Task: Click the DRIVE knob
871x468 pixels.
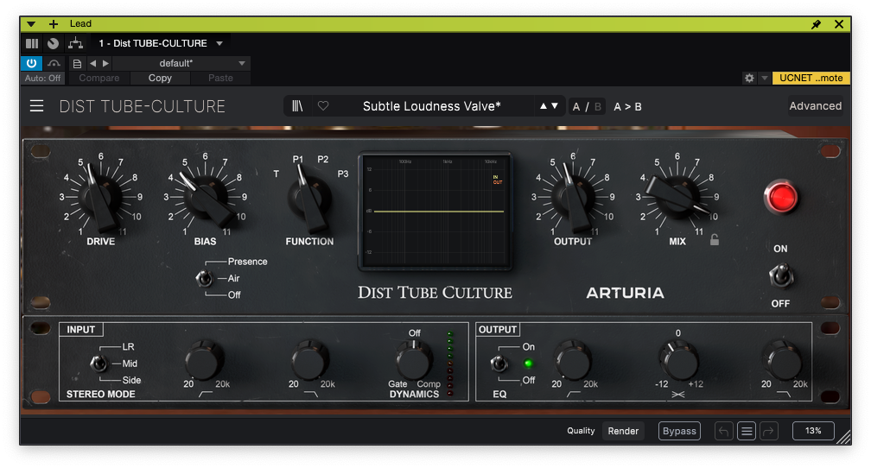Action: coord(100,197)
